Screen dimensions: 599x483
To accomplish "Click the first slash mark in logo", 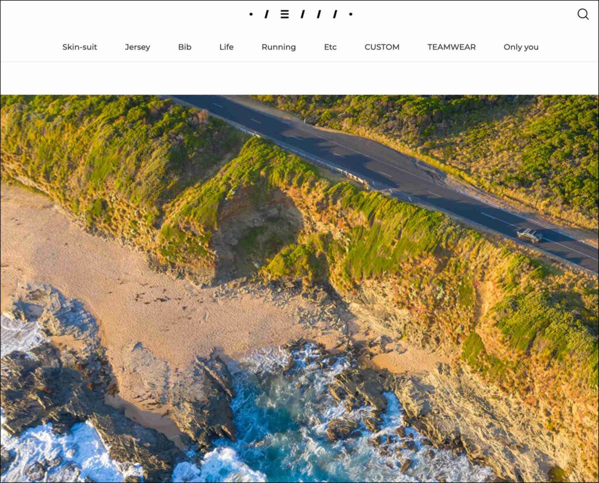I will tap(267, 14).
